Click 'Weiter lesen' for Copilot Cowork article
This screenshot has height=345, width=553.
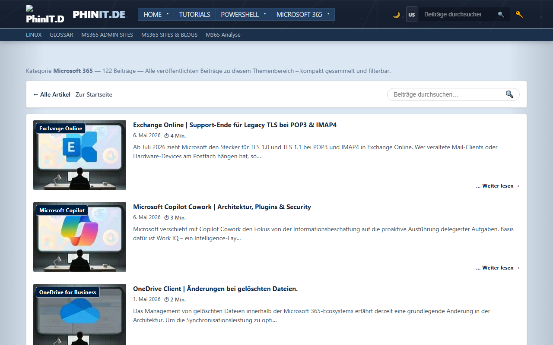coord(498,268)
